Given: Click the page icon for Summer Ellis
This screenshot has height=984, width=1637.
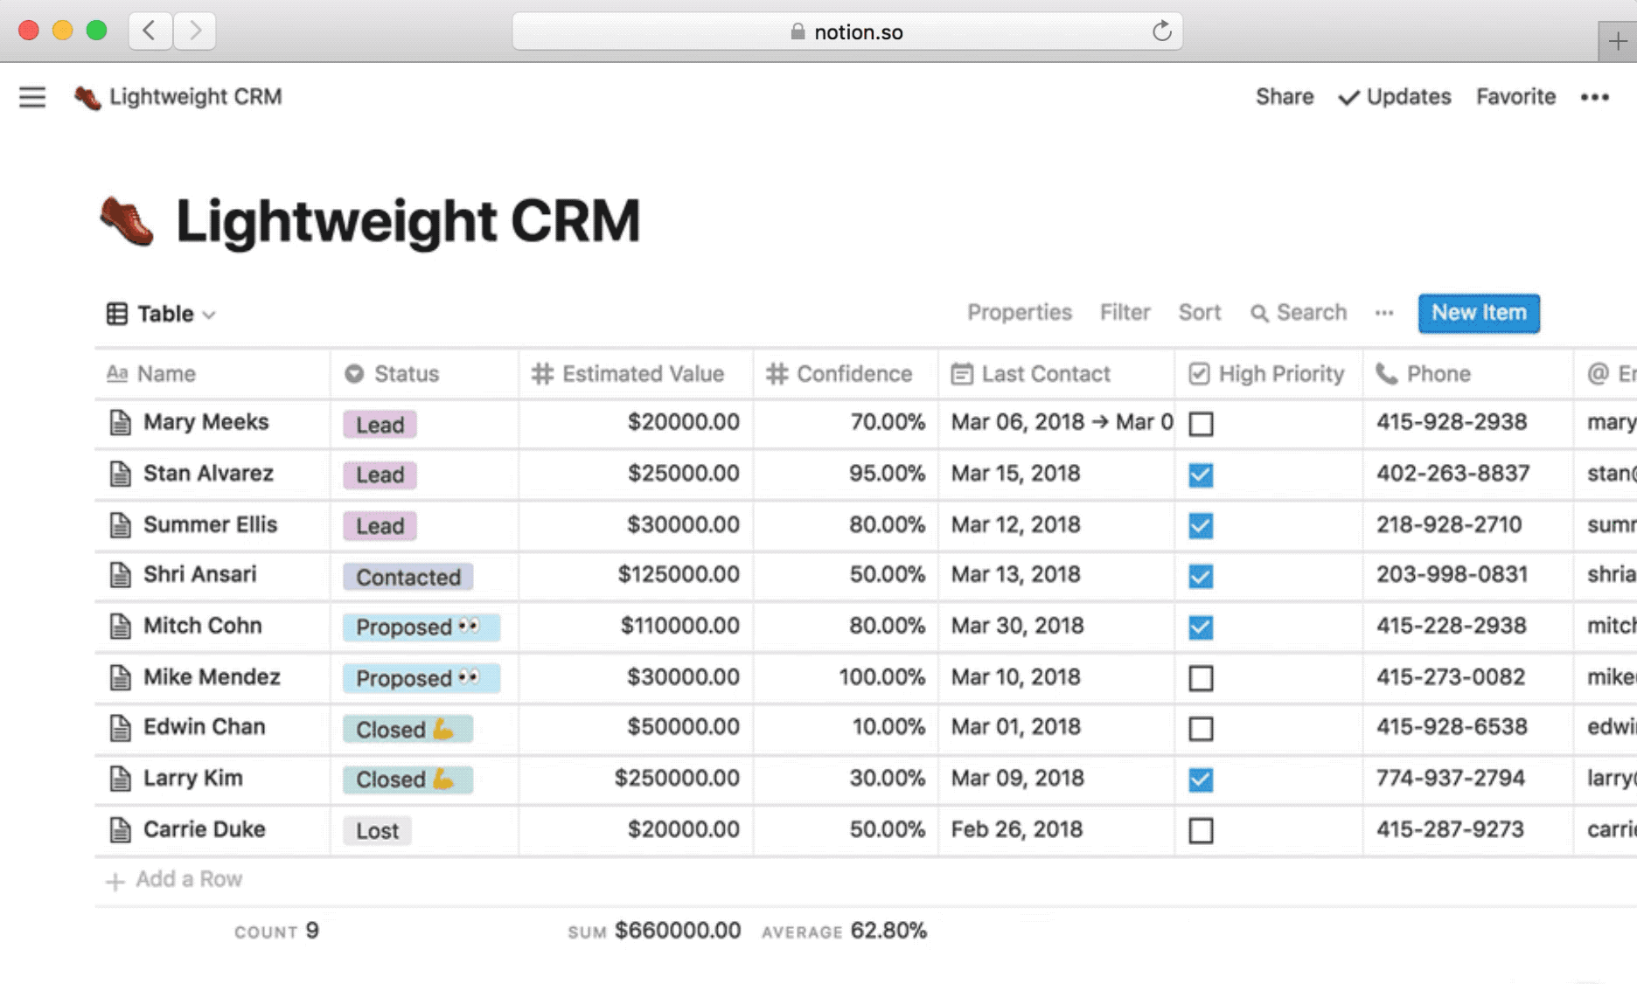Looking at the screenshot, I should pyautogui.click(x=120, y=525).
